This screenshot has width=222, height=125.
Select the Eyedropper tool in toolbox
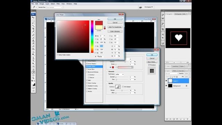tap(33, 73)
